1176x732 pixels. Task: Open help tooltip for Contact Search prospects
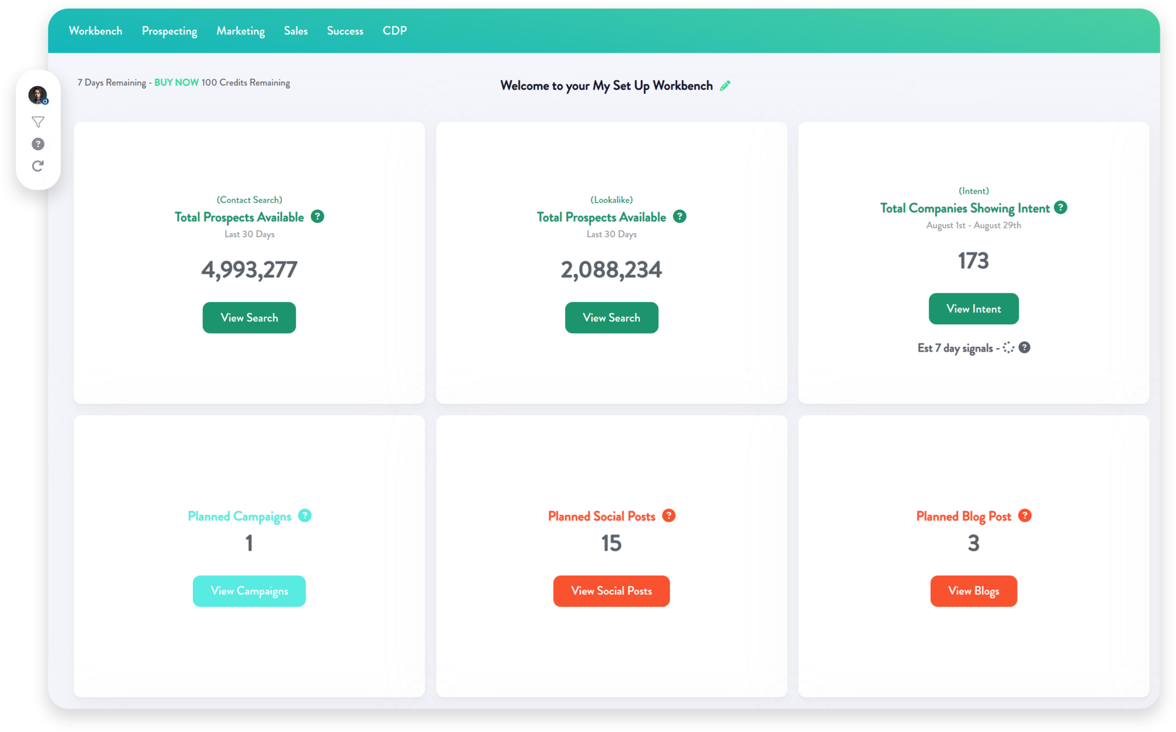[x=318, y=216]
